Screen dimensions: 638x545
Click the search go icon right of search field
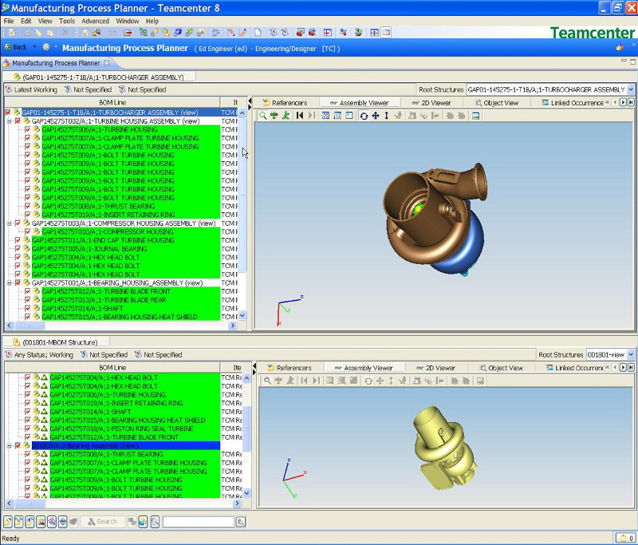coord(241,521)
